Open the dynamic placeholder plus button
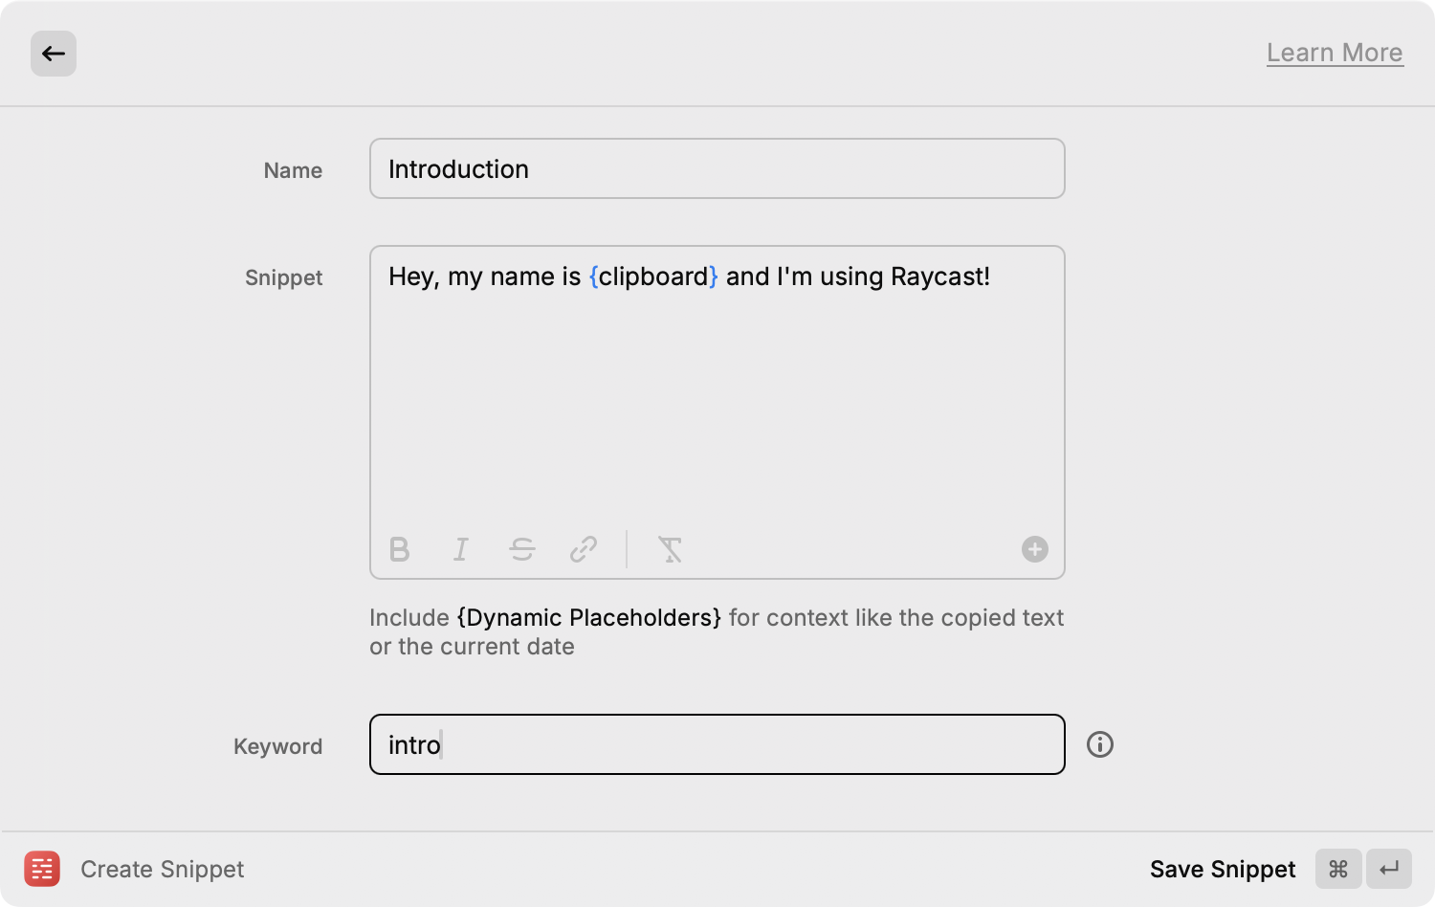Image resolution: width=1435 pixels, height=907 pixels. [1034, 549]
